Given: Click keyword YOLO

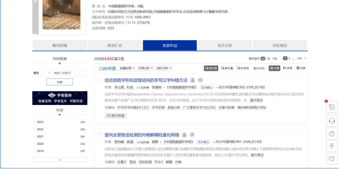Looking at the screenshot, I should click(159, 162).
